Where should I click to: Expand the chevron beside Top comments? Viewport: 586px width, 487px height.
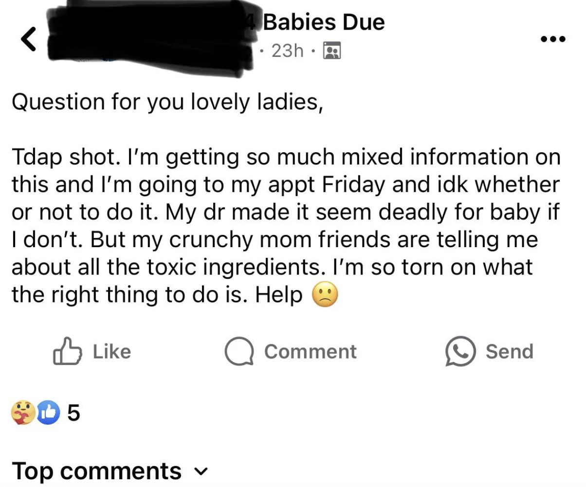(x=200, y=471)
